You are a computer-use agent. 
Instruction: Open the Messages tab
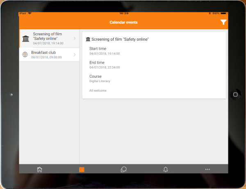coord(123,169)
